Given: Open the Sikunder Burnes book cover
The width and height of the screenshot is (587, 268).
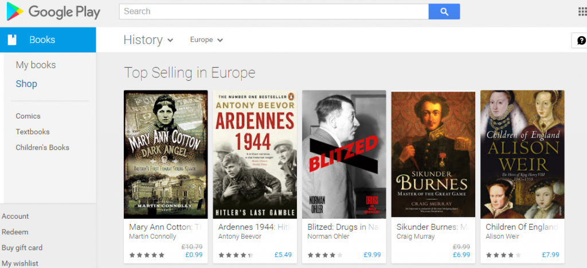Looking at the screenshot, I should point(433,153).
